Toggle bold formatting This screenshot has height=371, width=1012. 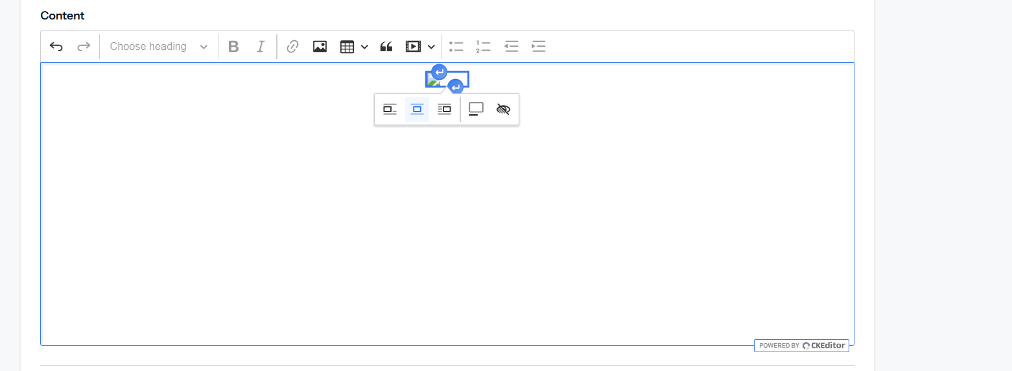(234, 47)
